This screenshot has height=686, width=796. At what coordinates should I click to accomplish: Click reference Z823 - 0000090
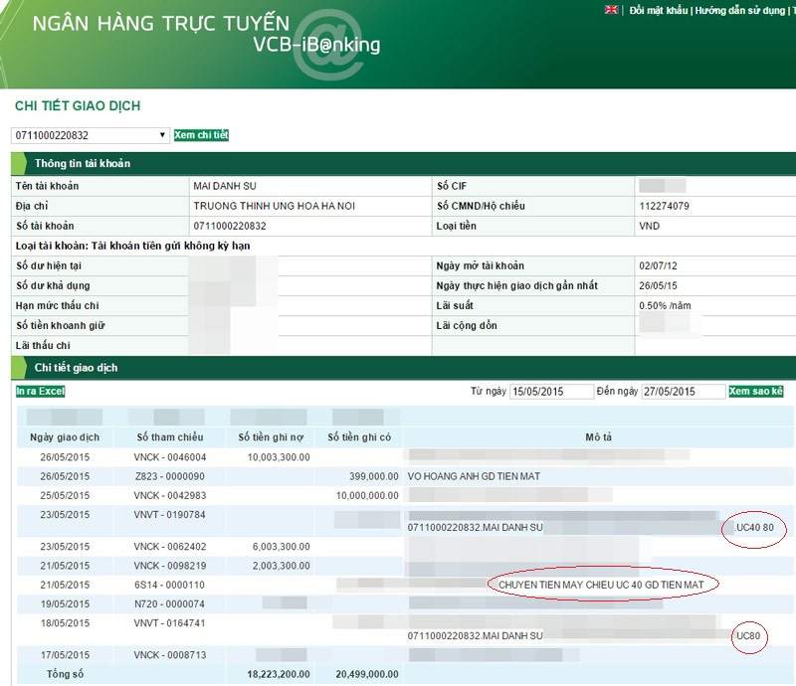point(170,476)
